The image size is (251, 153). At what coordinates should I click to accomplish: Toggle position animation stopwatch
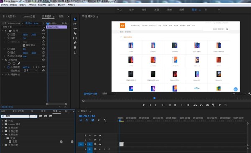[x=8, y=34]
